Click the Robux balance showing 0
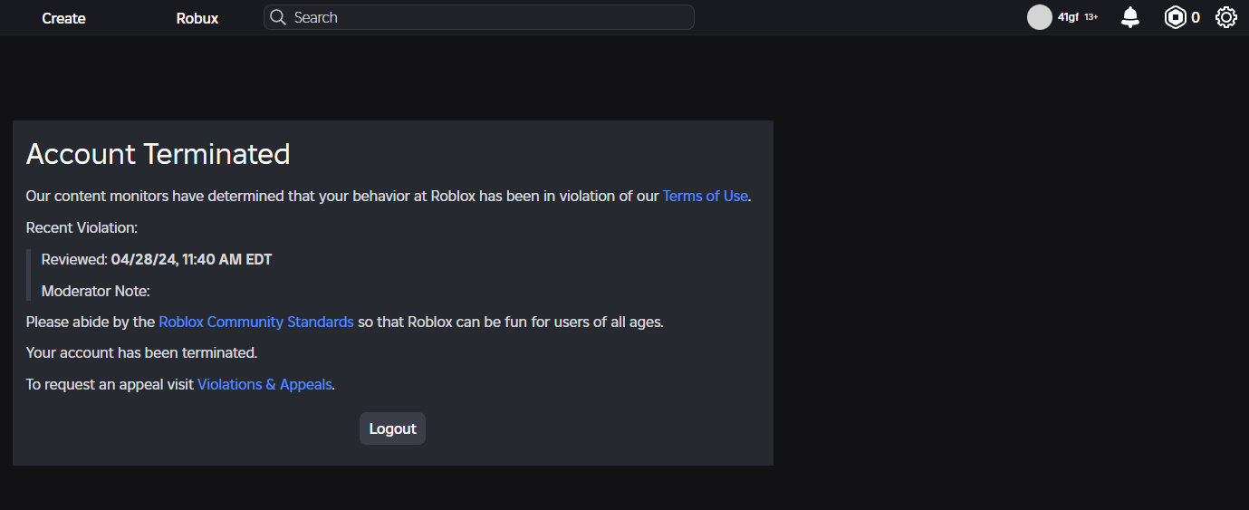Screen dimensions: 1249x510 (x=1196, y=17)
